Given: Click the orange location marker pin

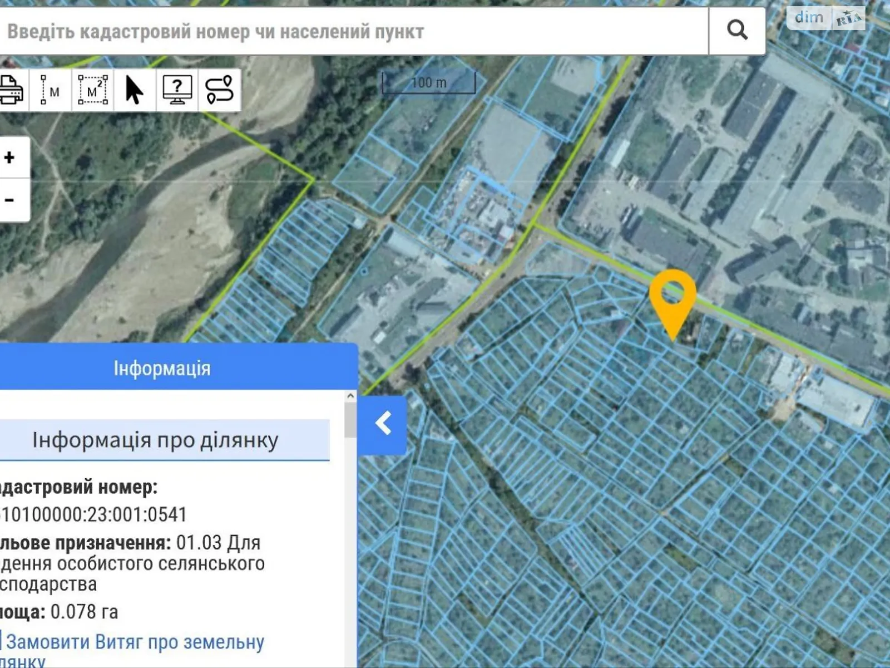Looking at the screenshot, I should coord(673,298).
